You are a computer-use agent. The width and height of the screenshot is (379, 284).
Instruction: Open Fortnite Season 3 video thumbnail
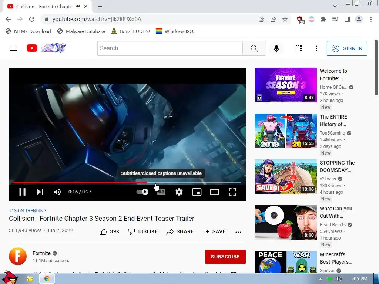tap(285, 85)
